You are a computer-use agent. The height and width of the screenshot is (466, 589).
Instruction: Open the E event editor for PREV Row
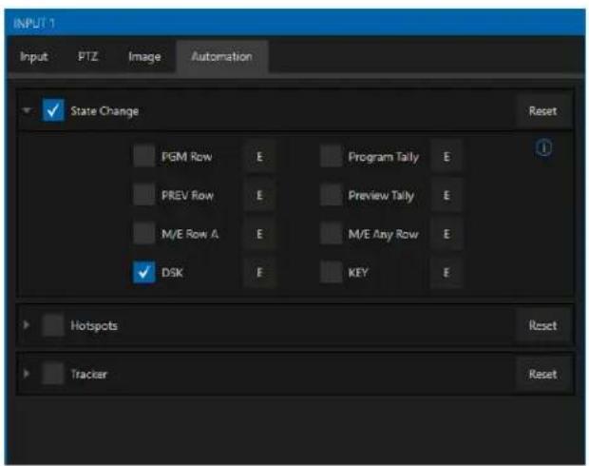259,195
